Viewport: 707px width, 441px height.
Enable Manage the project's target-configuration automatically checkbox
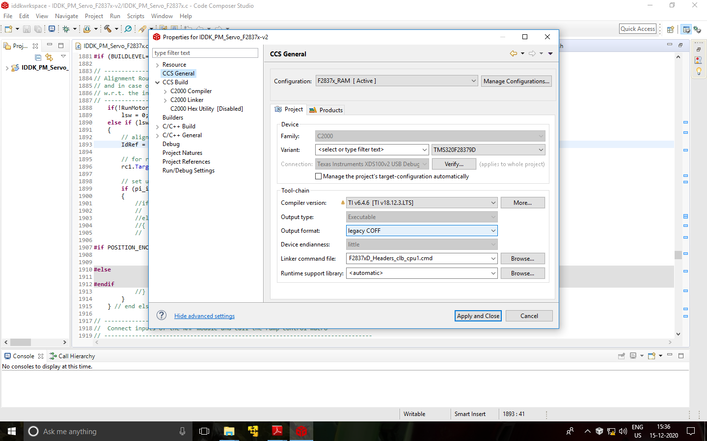319,176
